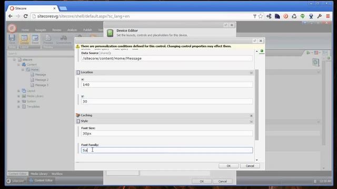Click the Caching section icon

(78, 115)
